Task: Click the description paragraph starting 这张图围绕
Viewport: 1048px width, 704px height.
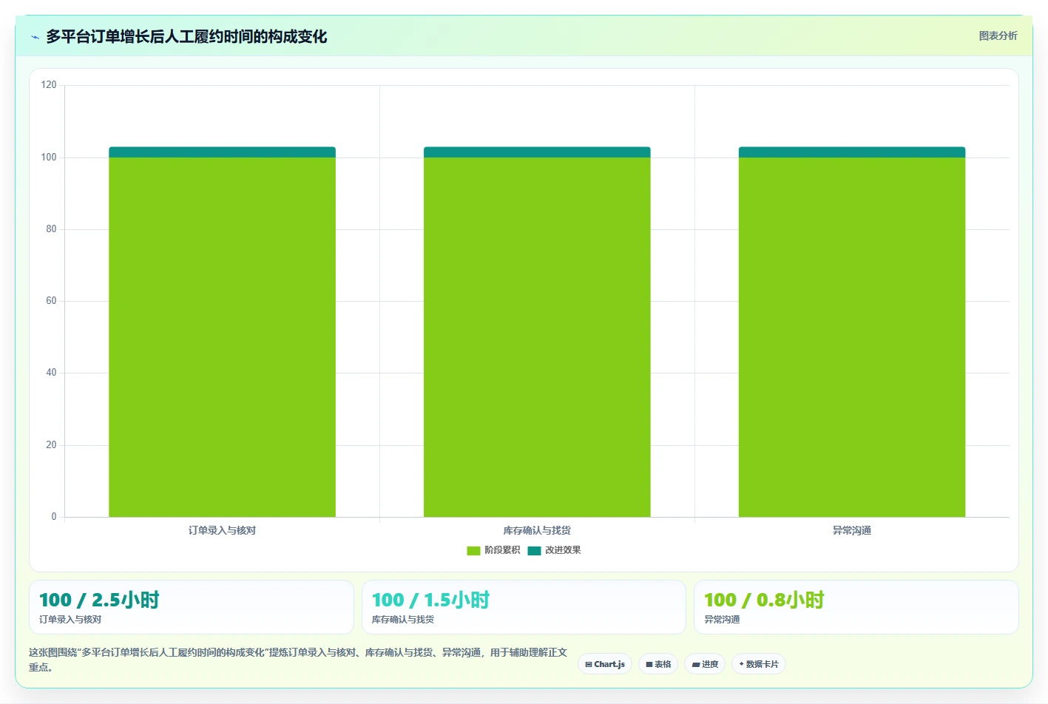Action: pos(298,660)
